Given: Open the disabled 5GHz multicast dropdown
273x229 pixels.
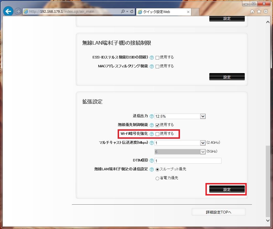Looking at the screenshot, I should [180, 152].
